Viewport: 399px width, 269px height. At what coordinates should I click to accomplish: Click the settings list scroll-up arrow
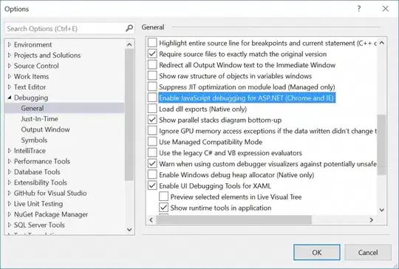point(382,43)
